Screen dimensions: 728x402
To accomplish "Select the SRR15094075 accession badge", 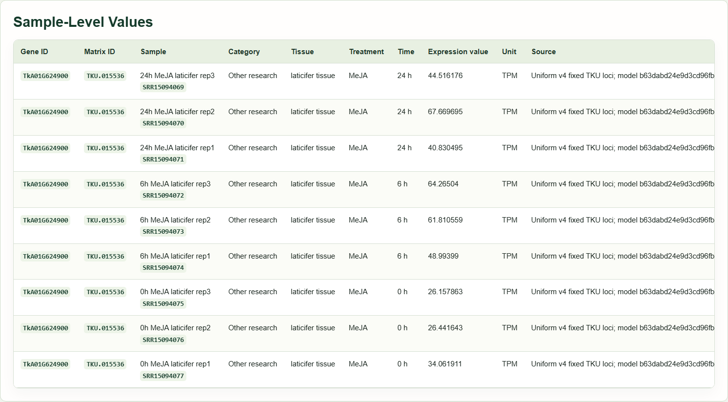I will click(x=163, y=304).
